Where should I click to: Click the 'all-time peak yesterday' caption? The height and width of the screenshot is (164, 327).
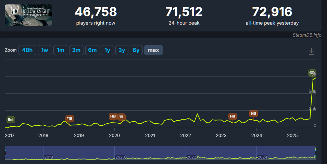coord(272,23)
